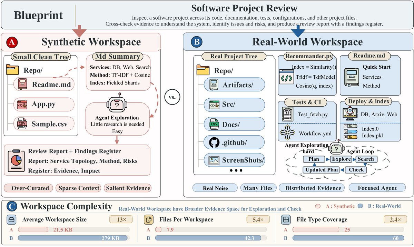Select the Distributed Evidence tag
Image resolution: width=414 pixels, height=247 pixels.
[312, 188]
